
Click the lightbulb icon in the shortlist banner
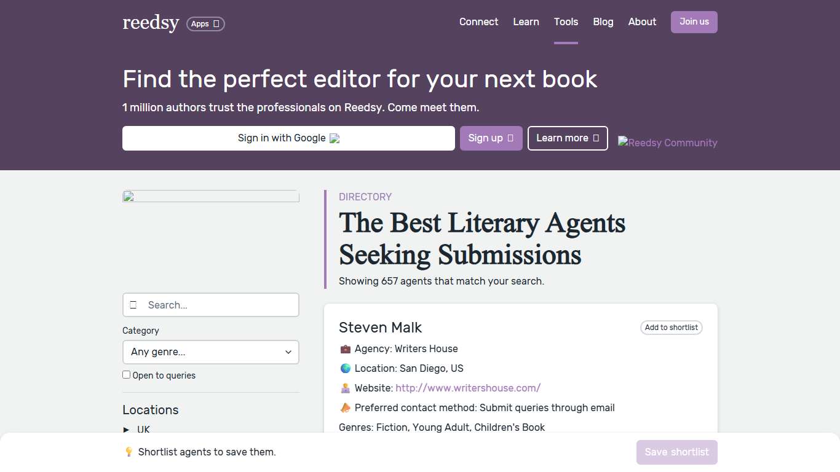pyautogui.click(x=129, y=452)
